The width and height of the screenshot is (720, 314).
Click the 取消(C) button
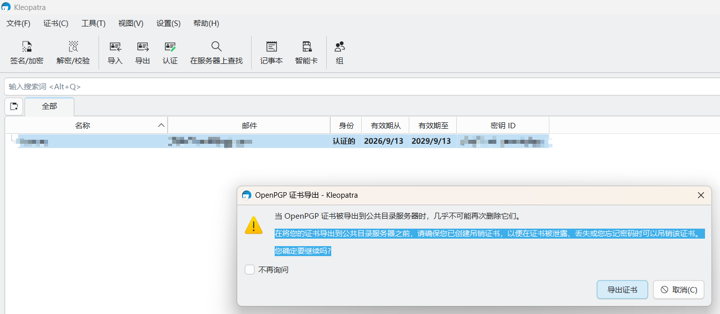tap(678, 290)
